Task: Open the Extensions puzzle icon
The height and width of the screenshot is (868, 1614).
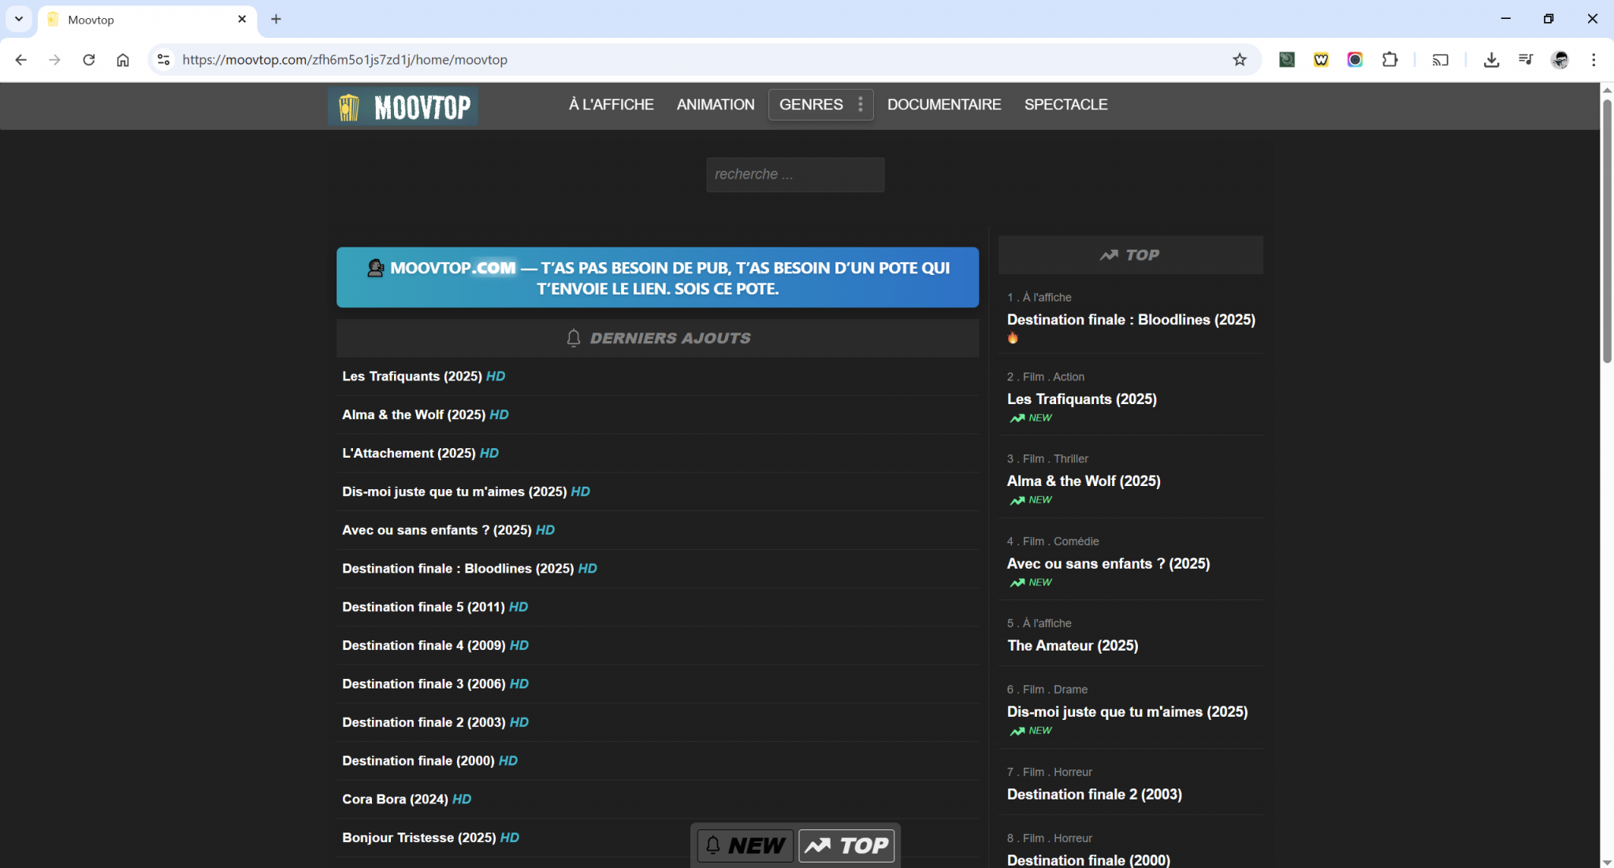Action: point(1390,60)
